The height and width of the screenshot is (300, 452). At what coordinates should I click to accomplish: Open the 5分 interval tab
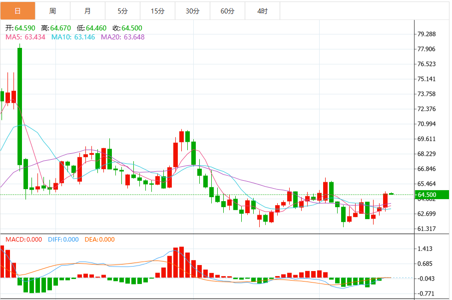122,10
